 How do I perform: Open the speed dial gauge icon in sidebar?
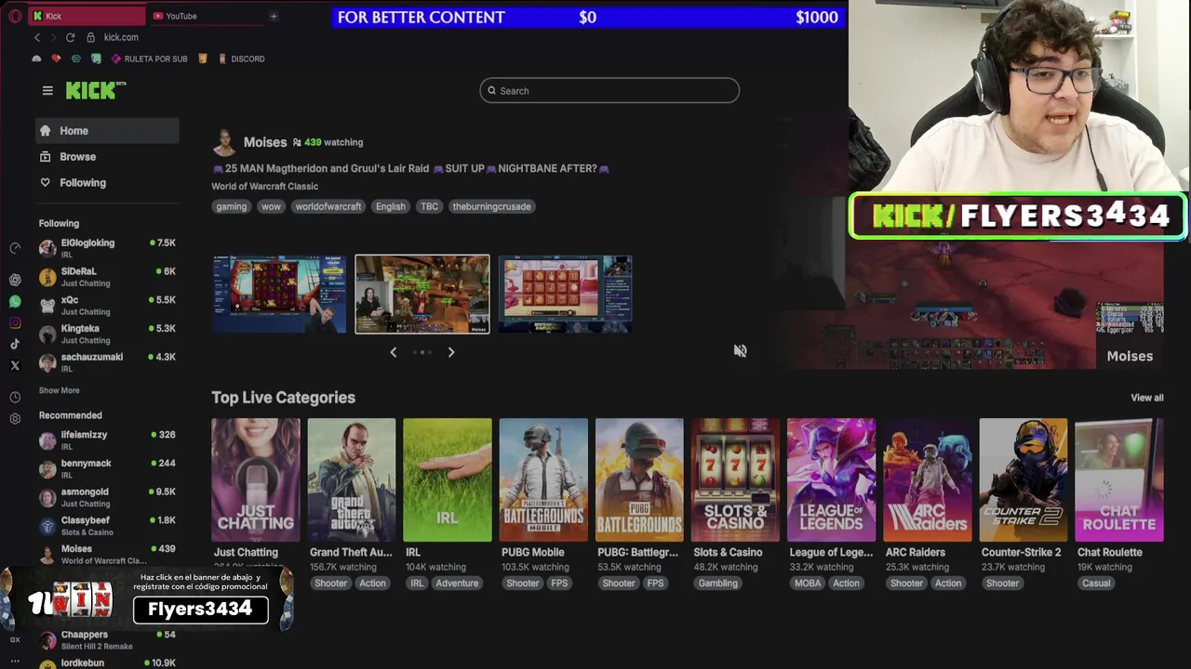click(15, 248)
